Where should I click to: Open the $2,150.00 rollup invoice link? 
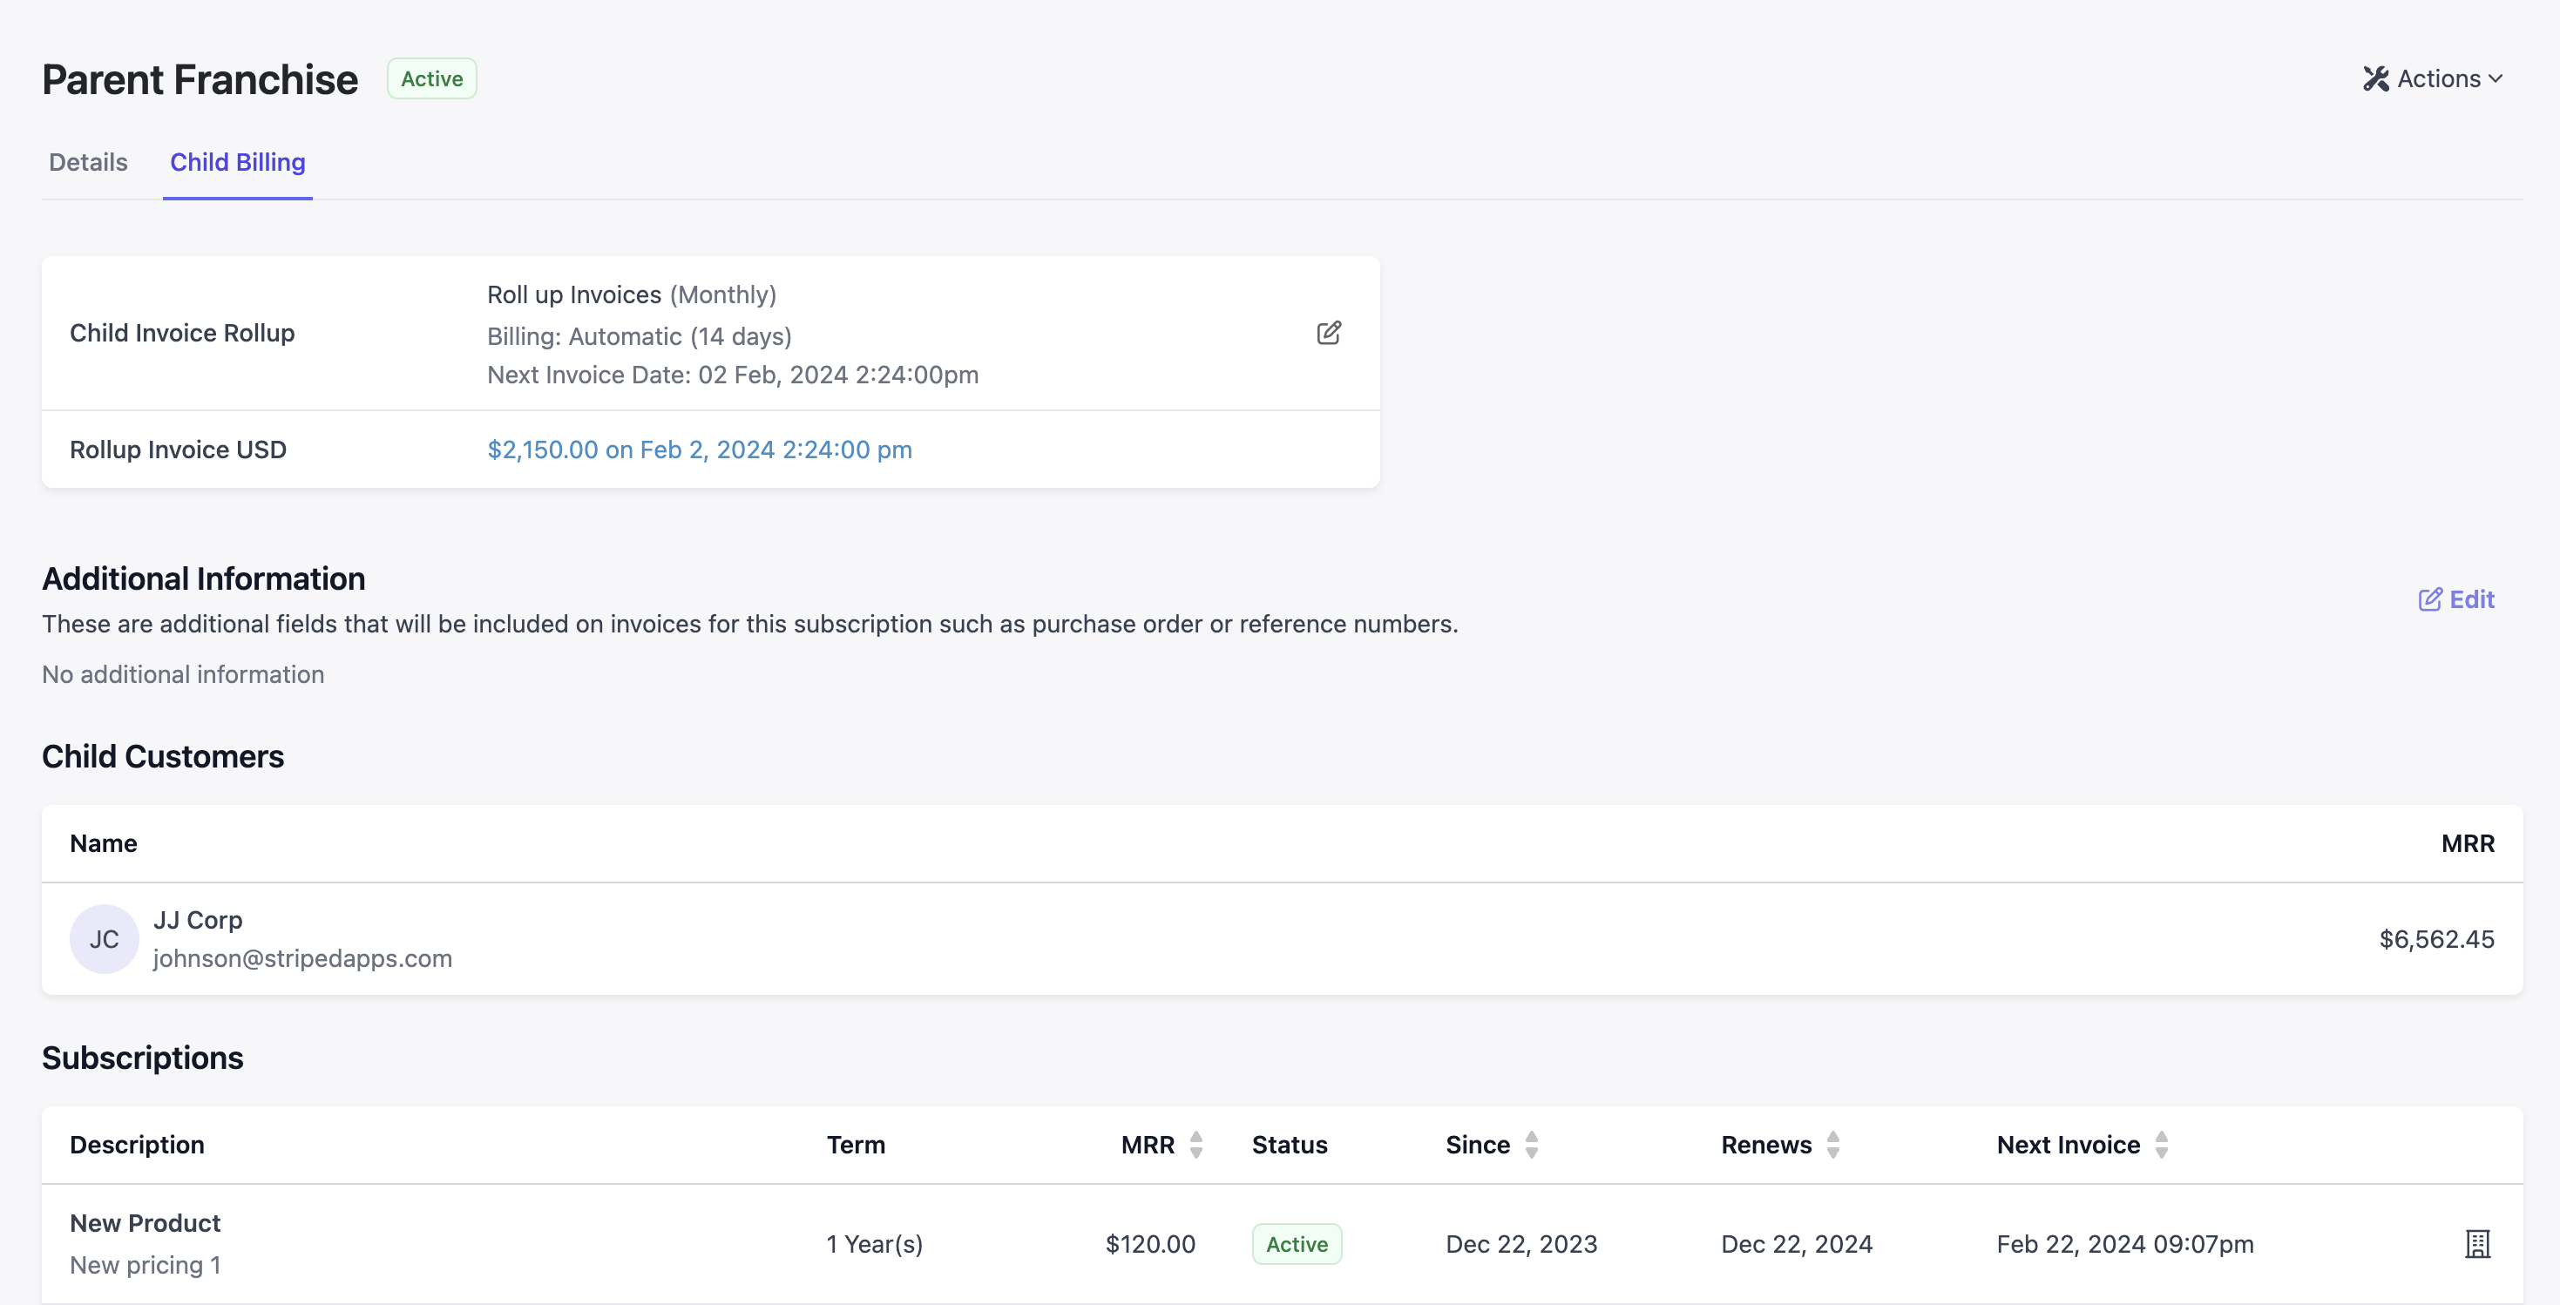tap(700, 450)
